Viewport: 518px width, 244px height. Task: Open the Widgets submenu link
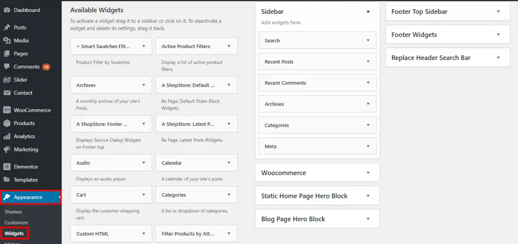coord(14,234)
